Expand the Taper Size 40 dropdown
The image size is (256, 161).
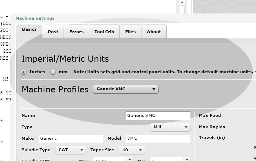pos(132,150)
